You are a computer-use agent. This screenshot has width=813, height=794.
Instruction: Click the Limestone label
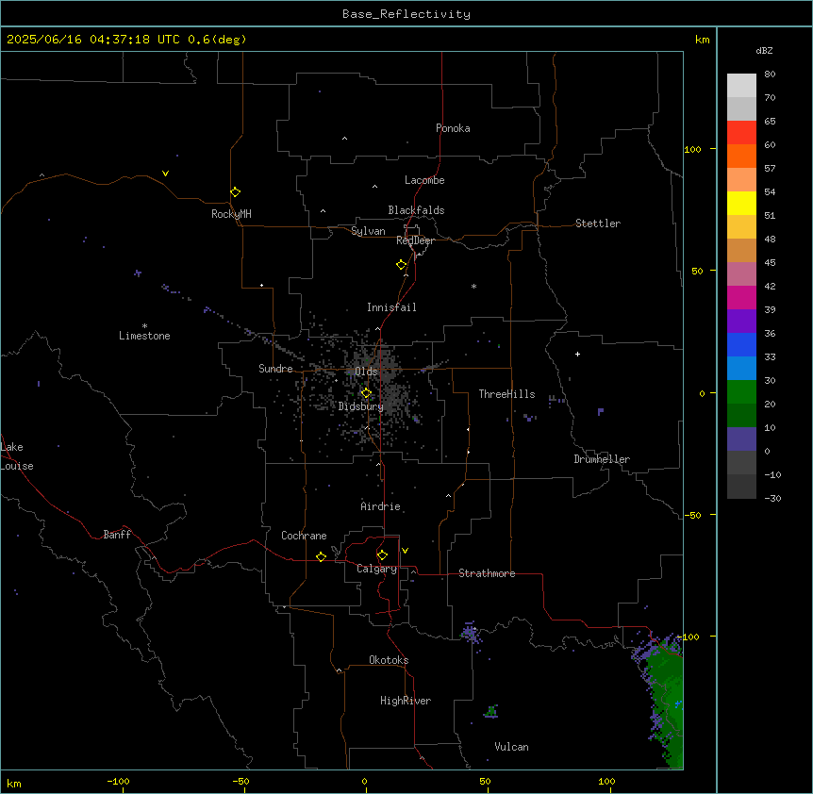144,336
